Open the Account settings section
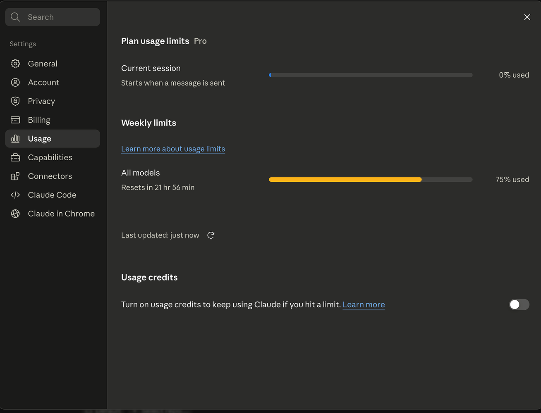This screenshot has width=541, height=413. [x=53, y=82]
